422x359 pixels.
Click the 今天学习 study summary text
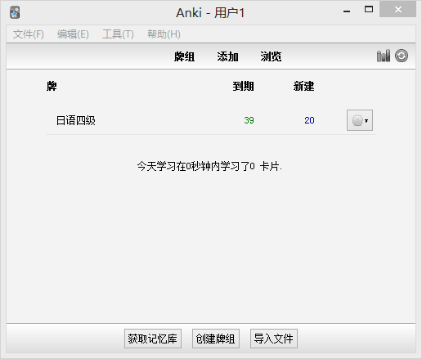point(209,166)
